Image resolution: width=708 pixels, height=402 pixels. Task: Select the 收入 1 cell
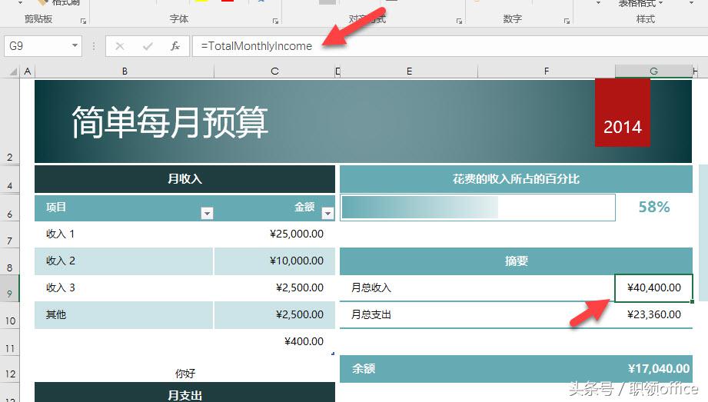124,234
